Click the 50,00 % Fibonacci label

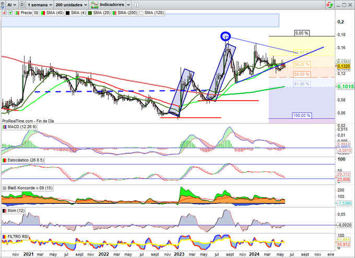pos(302,74)
